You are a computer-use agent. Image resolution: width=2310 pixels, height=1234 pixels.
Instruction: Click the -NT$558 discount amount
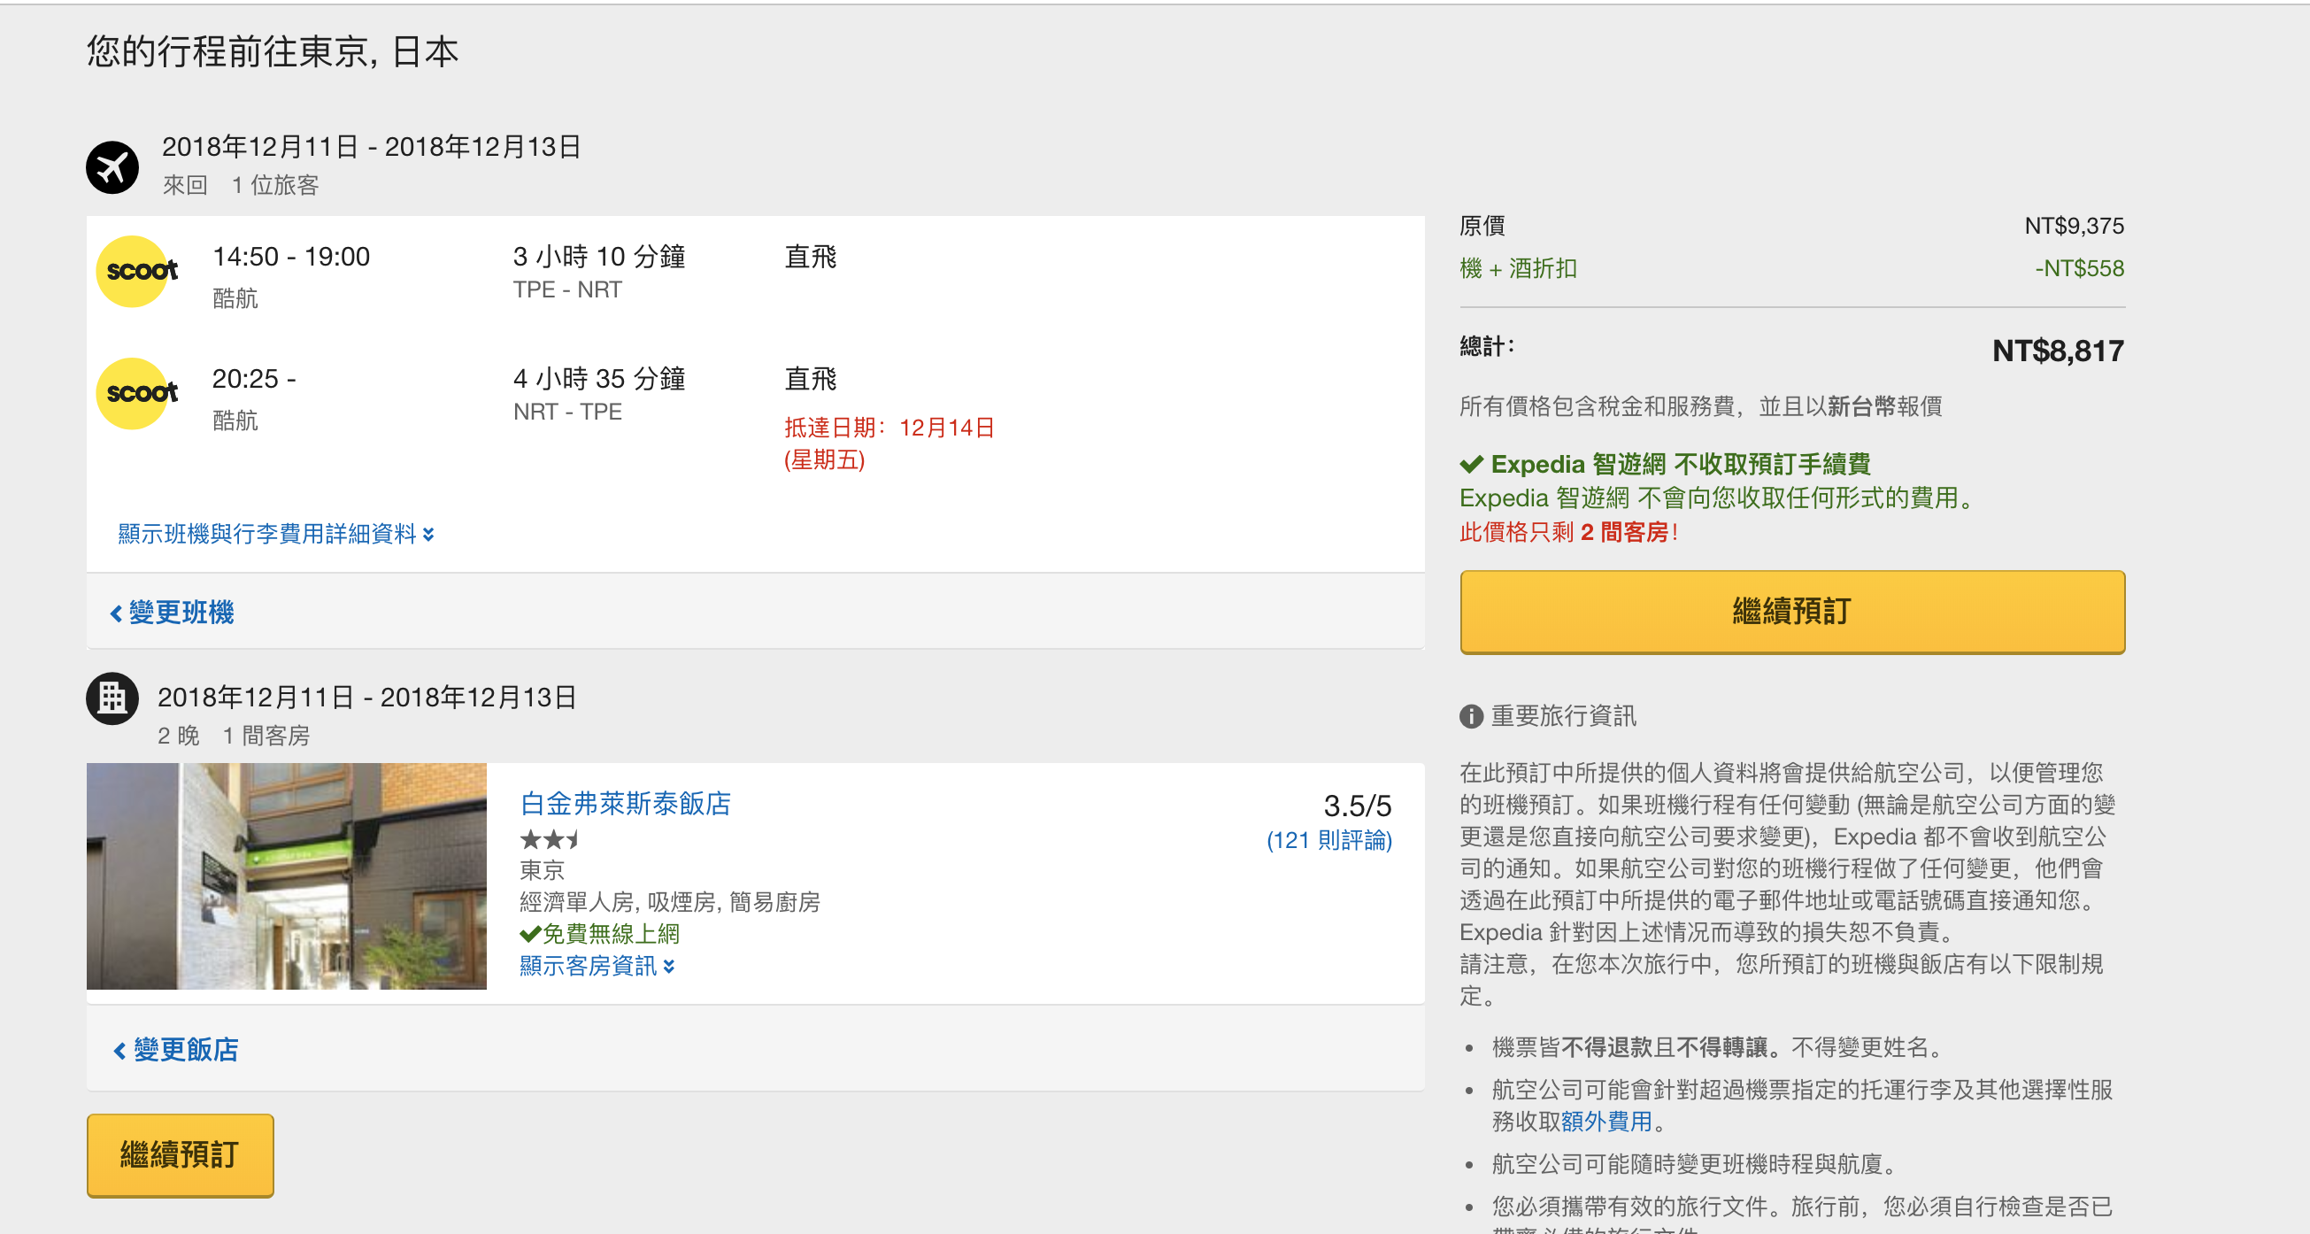tap(2079, 268)
